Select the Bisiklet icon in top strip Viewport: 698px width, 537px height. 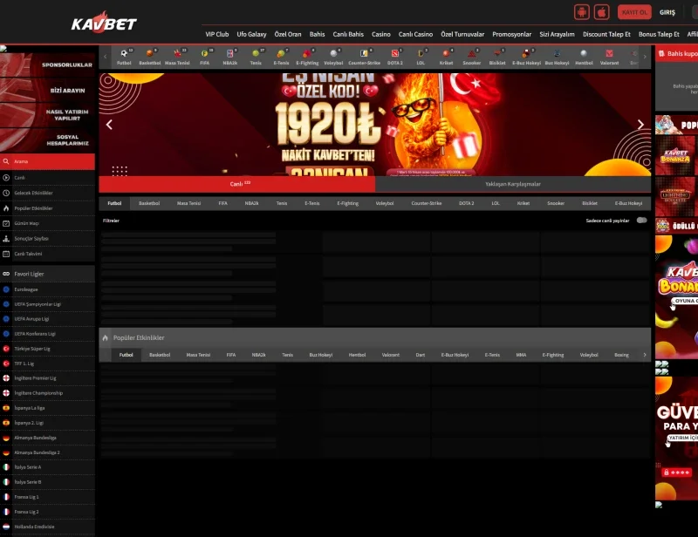(x=497, y=53)
